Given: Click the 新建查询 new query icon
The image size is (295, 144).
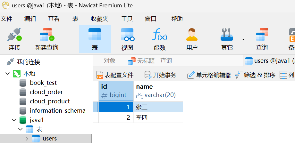Looking at the screenshot, I should [47, 39].
